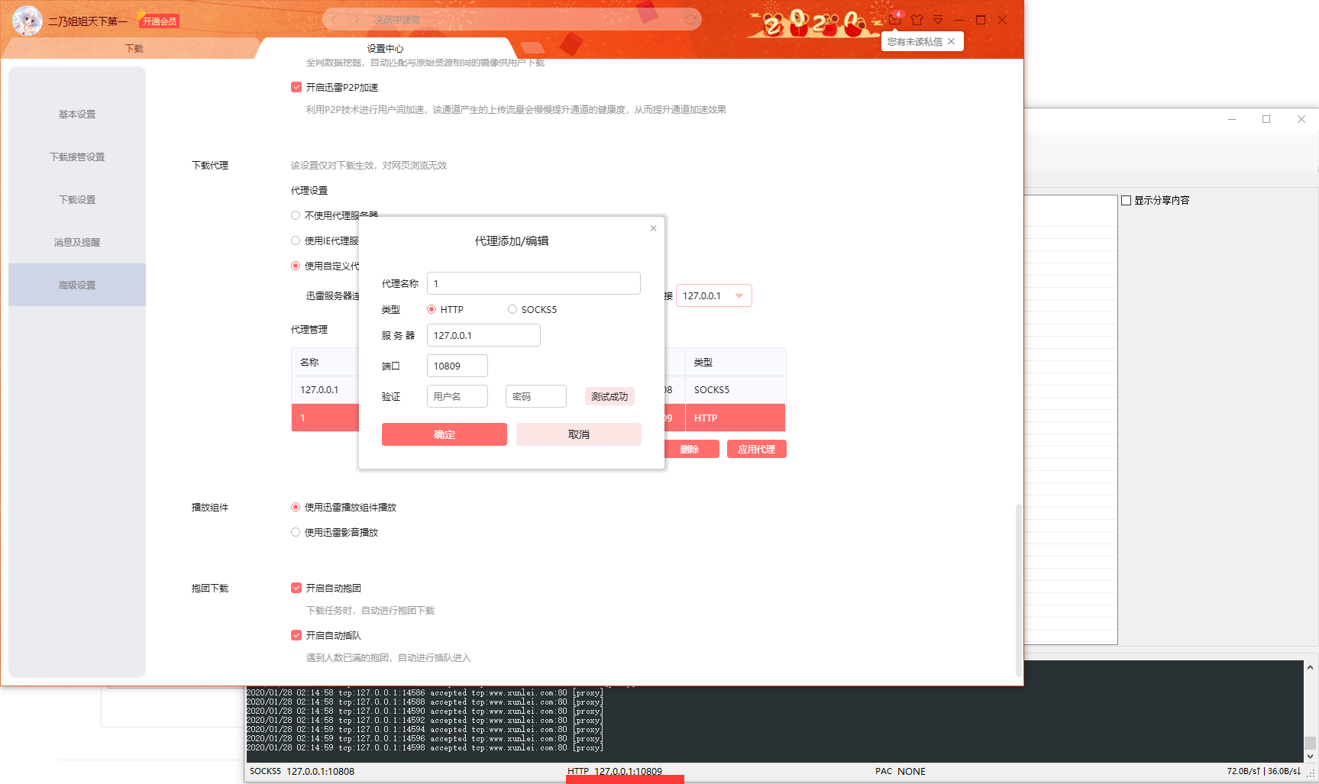Screen dimensions: 1319x784
Task: Select 不使用代理服务器 radio button
Action: (x=296, y=215)
